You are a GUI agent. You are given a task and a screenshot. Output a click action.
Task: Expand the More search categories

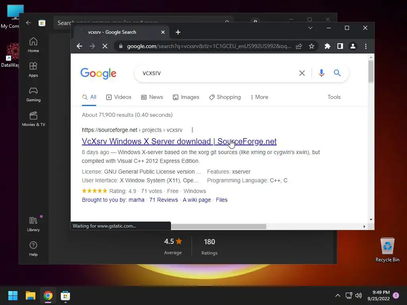click(x=259, y=97)
